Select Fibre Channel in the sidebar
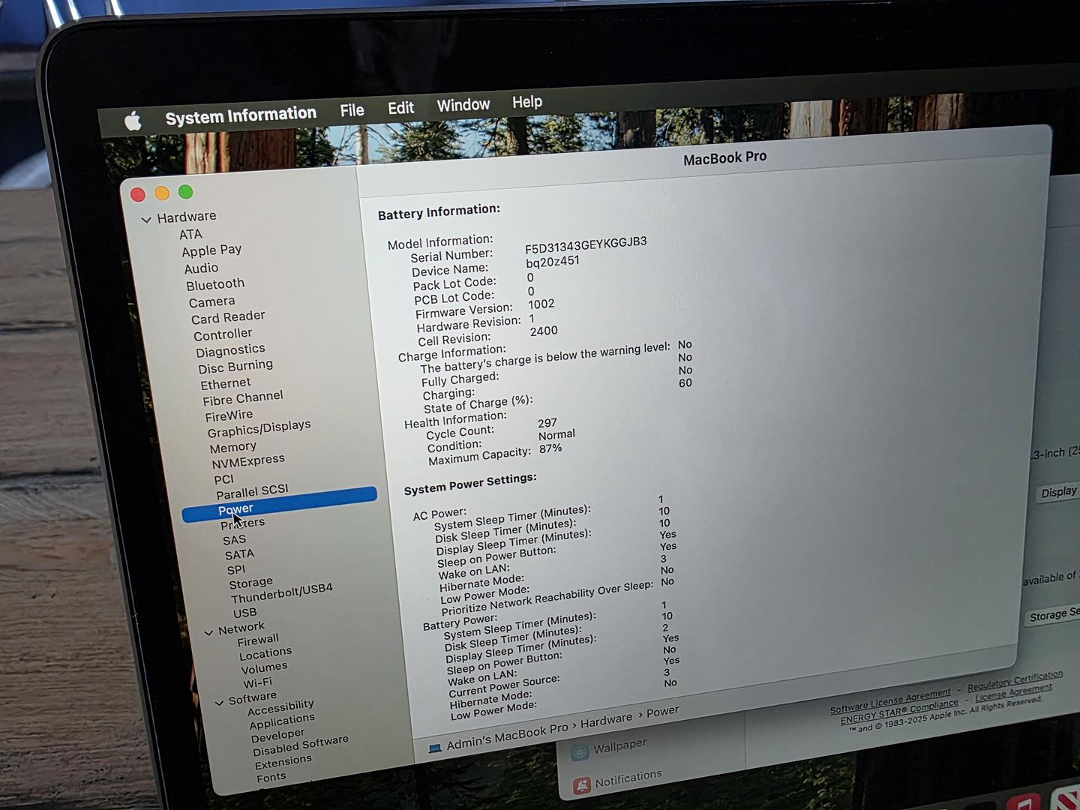The height and width of the screenshot is (810, 1080). [243, 398]
